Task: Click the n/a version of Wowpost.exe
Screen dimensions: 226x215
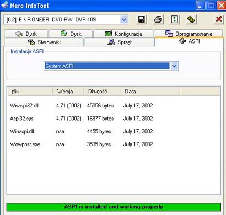Action: [x=60, y=144]
